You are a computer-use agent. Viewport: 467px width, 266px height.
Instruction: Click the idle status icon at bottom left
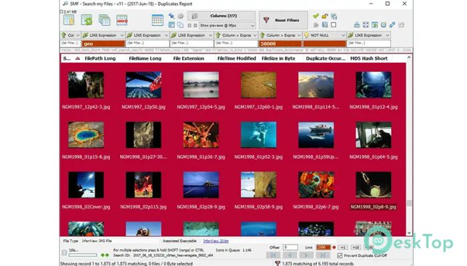pyautogui.click(x=64, y=253)
